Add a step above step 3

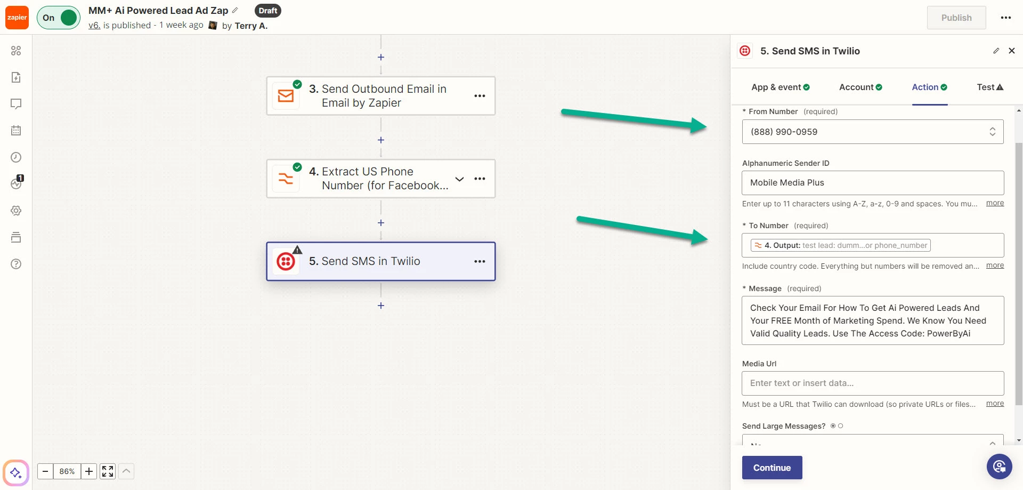pos(381,57)
